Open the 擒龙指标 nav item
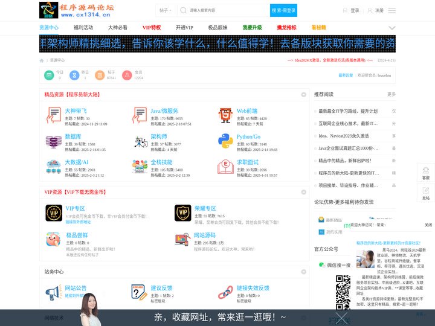Screen dimensions: 435x326 [x=286, y=27]
